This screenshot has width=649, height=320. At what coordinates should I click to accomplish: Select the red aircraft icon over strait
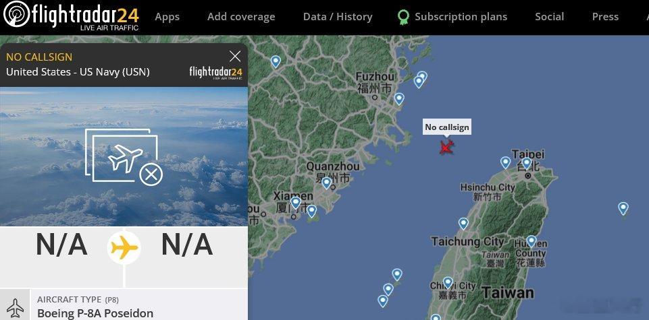[x=446, y=147]
